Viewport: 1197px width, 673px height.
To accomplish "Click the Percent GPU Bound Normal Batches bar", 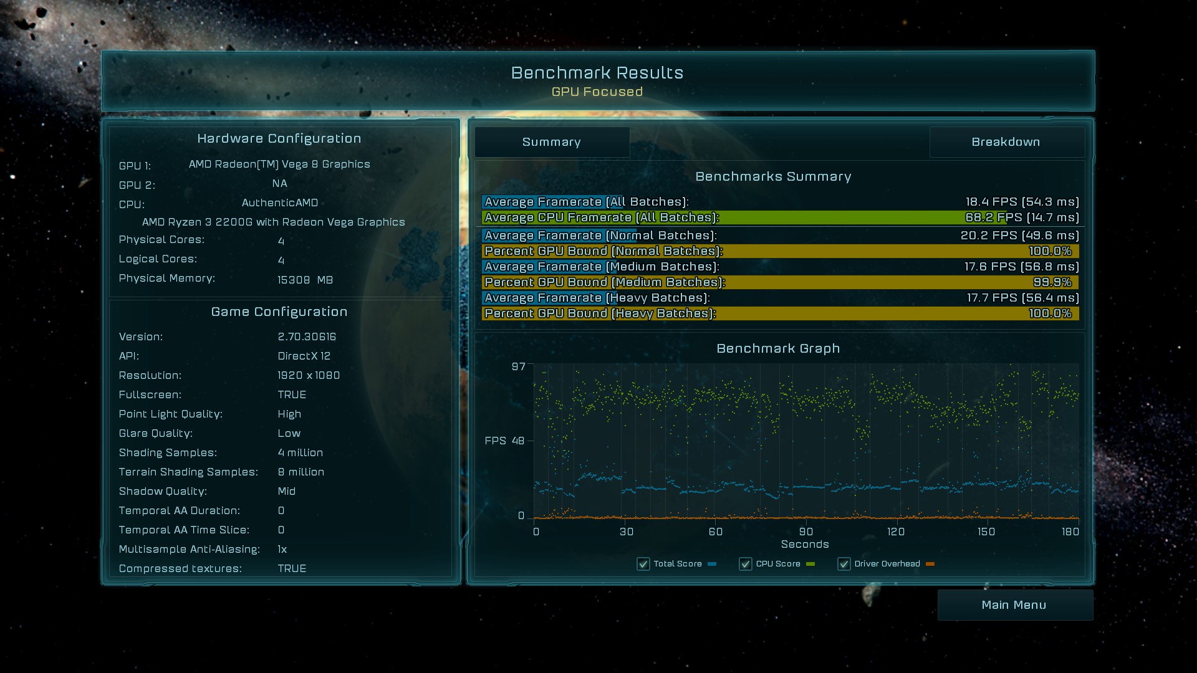I will click(779, 251).
